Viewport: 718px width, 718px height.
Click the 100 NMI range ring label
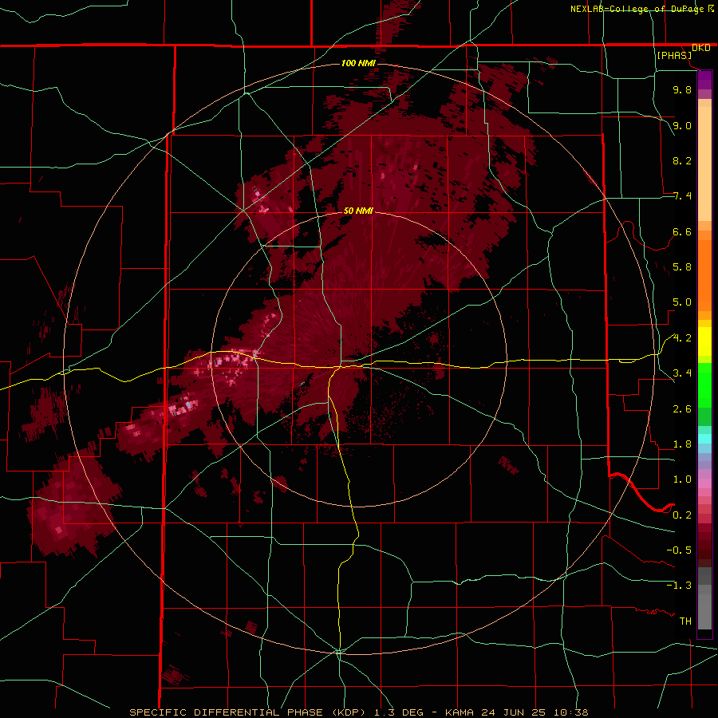(x=358, y=63)
